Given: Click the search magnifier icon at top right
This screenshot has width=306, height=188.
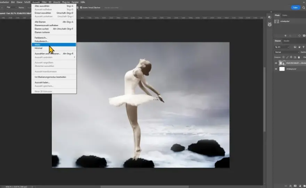Looking at the screenshot, I should [304, 8].
